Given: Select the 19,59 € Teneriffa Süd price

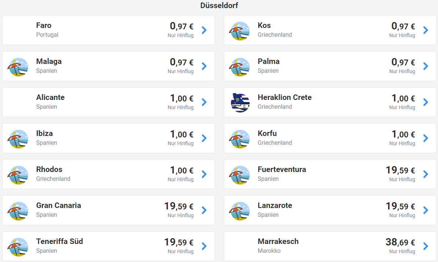Looking at the screenshot, I should (178, 242).
